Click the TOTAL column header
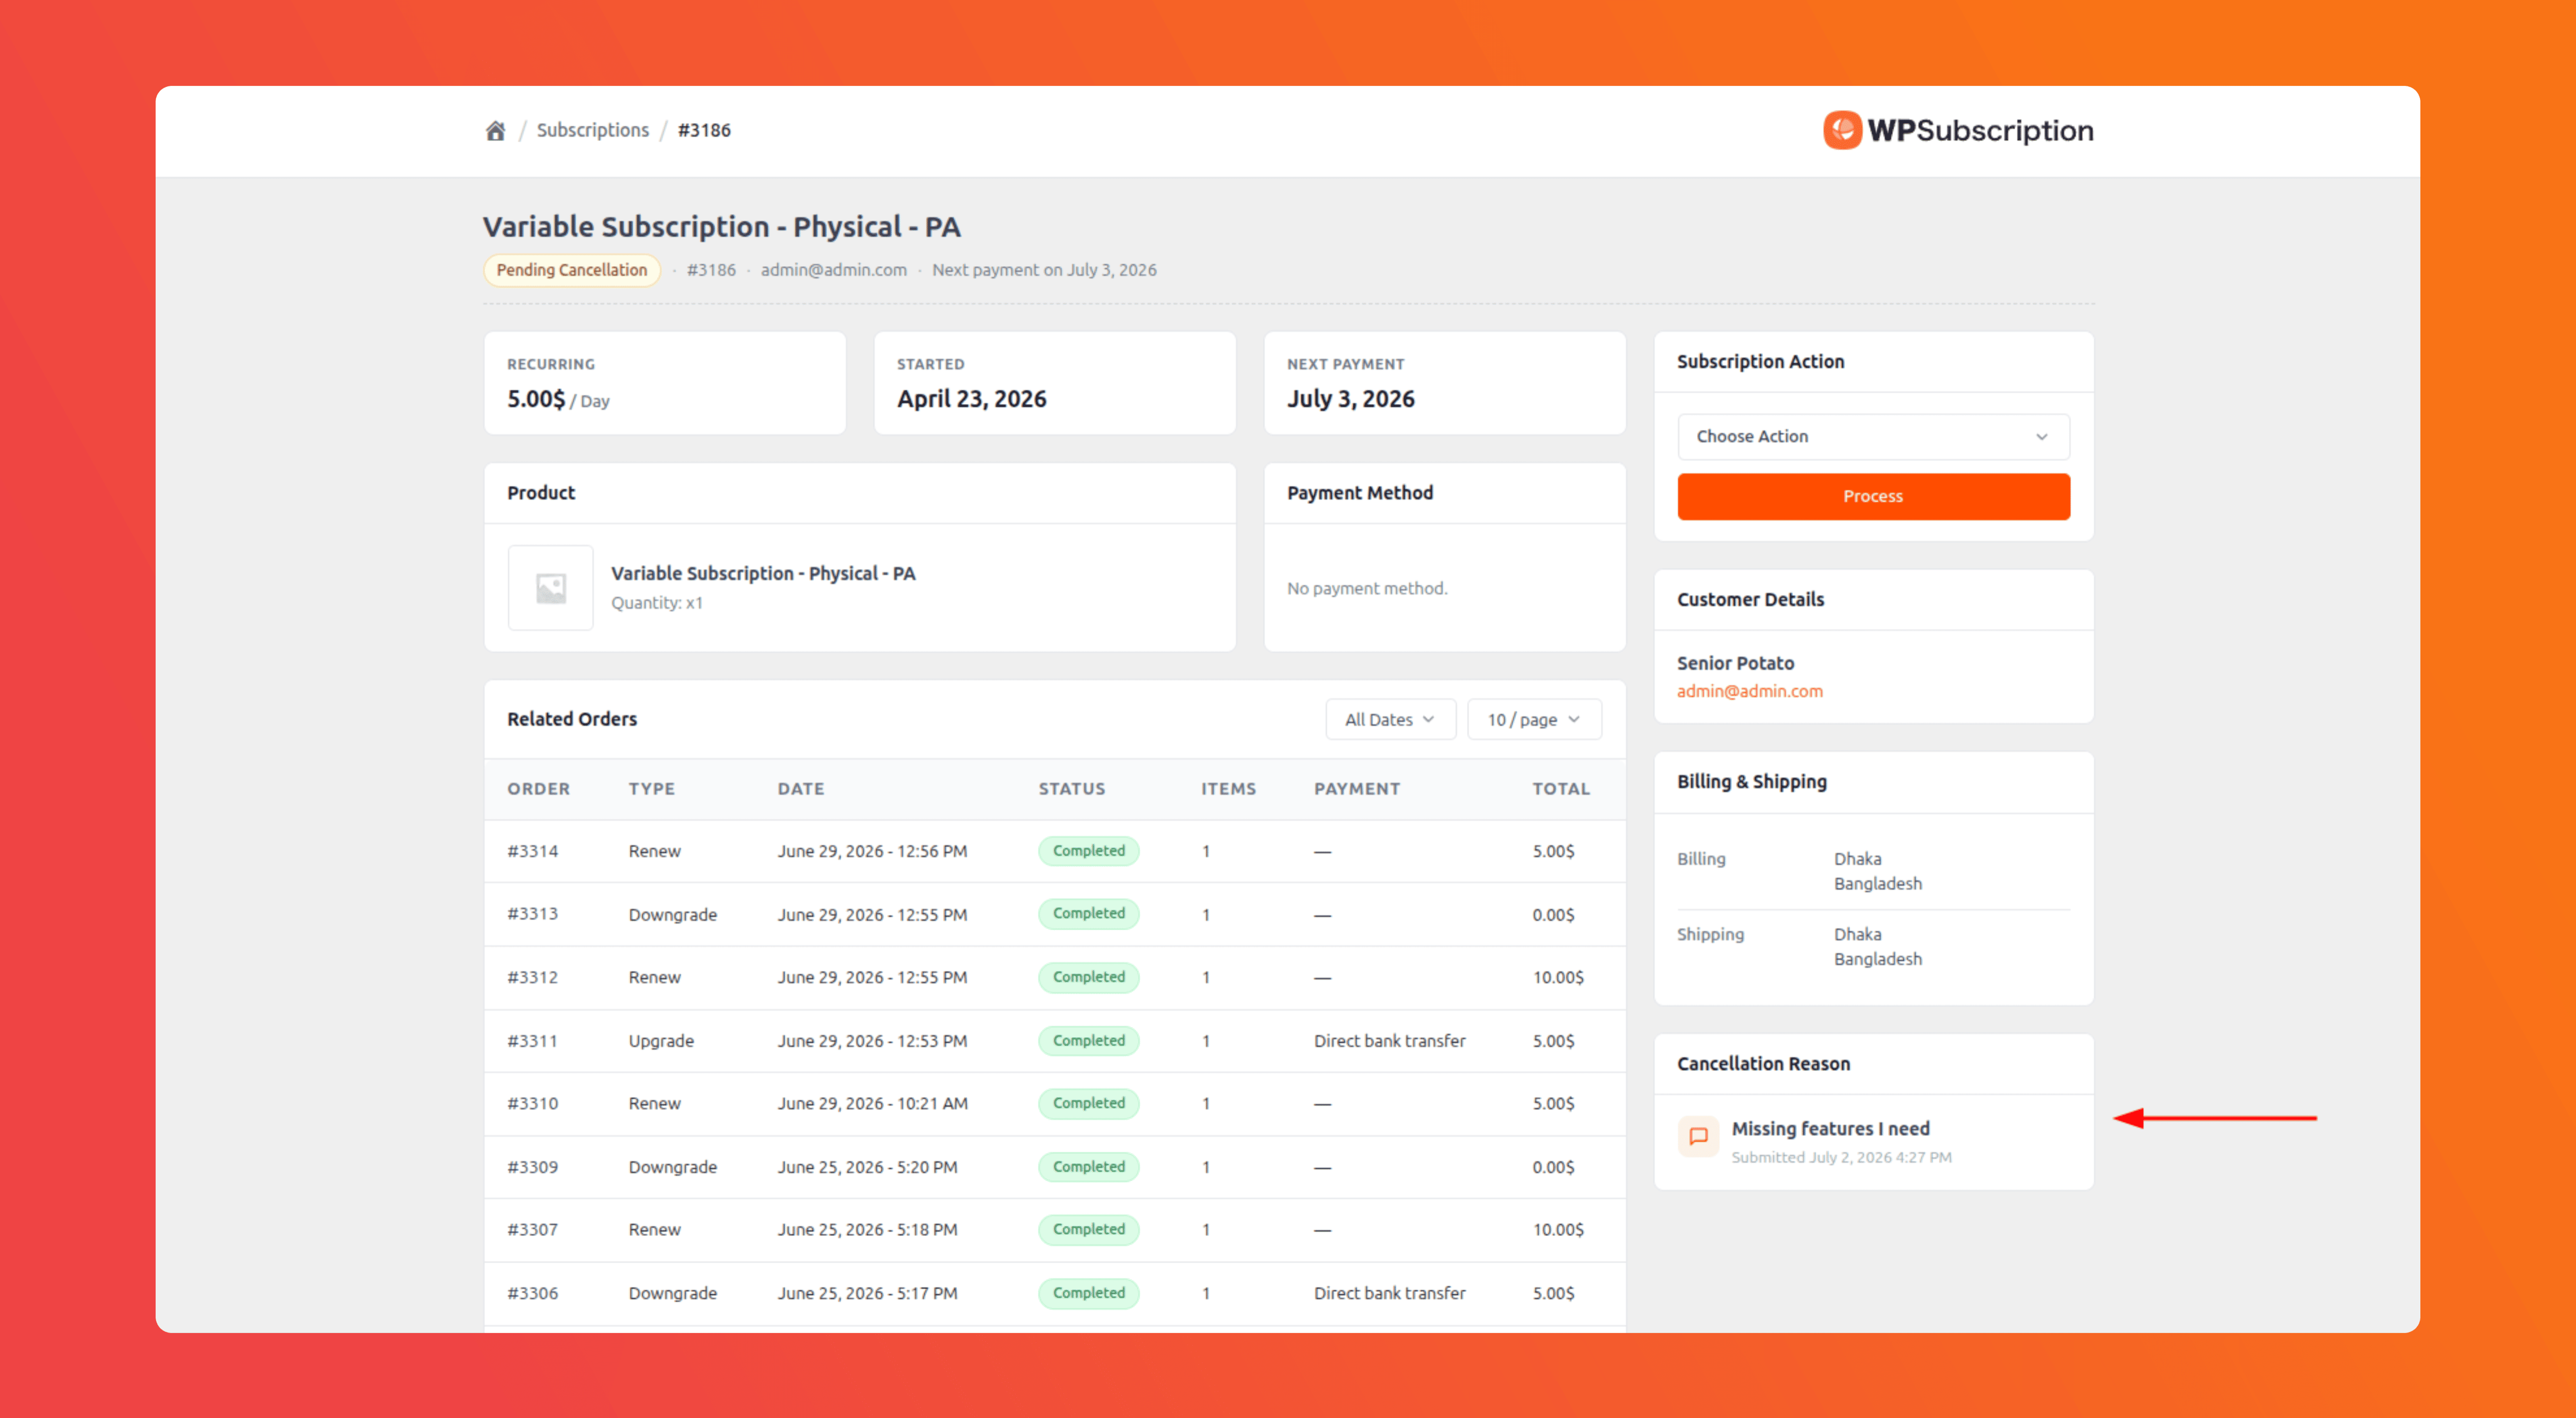 (1561, 789)
